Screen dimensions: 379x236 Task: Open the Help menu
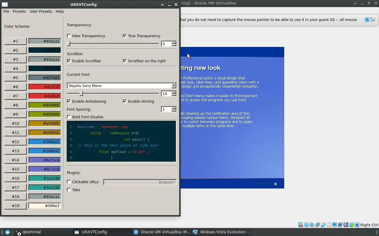click(60, 11)
